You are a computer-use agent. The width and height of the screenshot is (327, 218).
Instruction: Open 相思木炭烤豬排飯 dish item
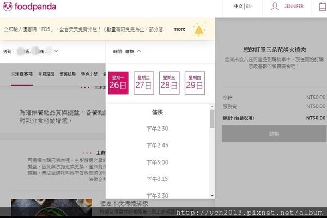click(x=124, y=203)
